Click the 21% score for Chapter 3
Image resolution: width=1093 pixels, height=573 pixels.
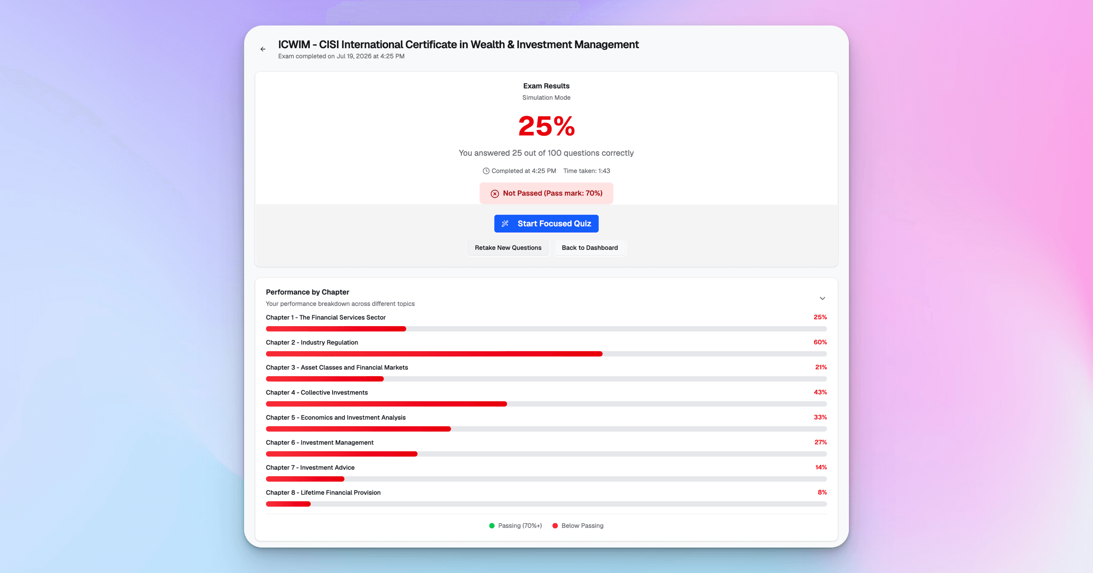821,367
